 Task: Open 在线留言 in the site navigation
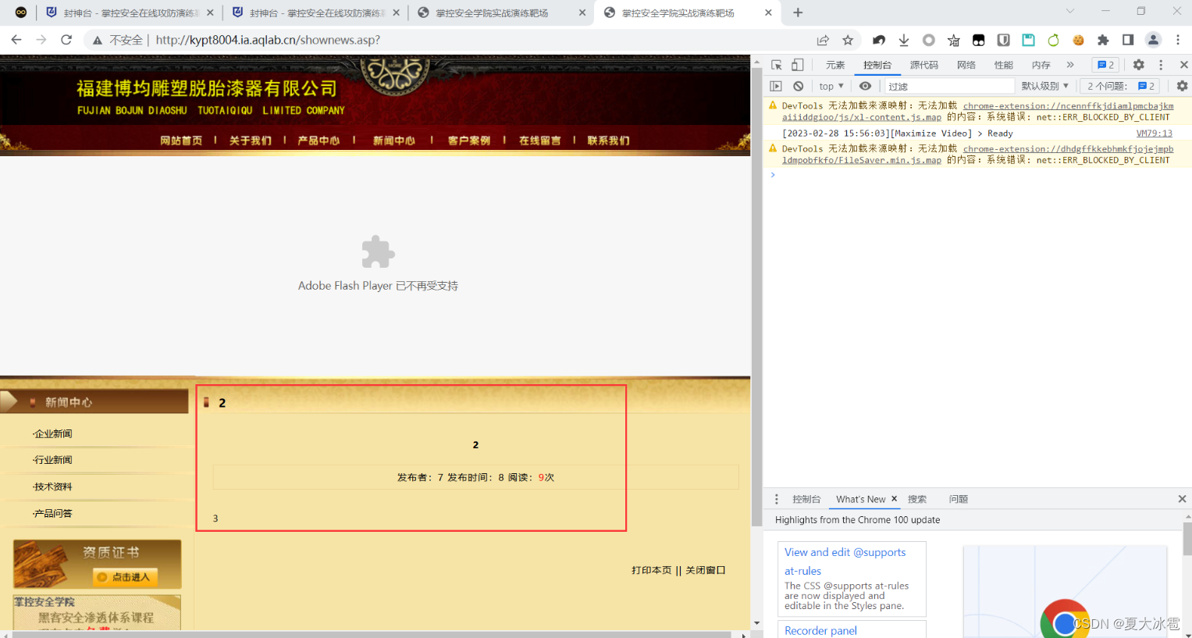[540, 141]
